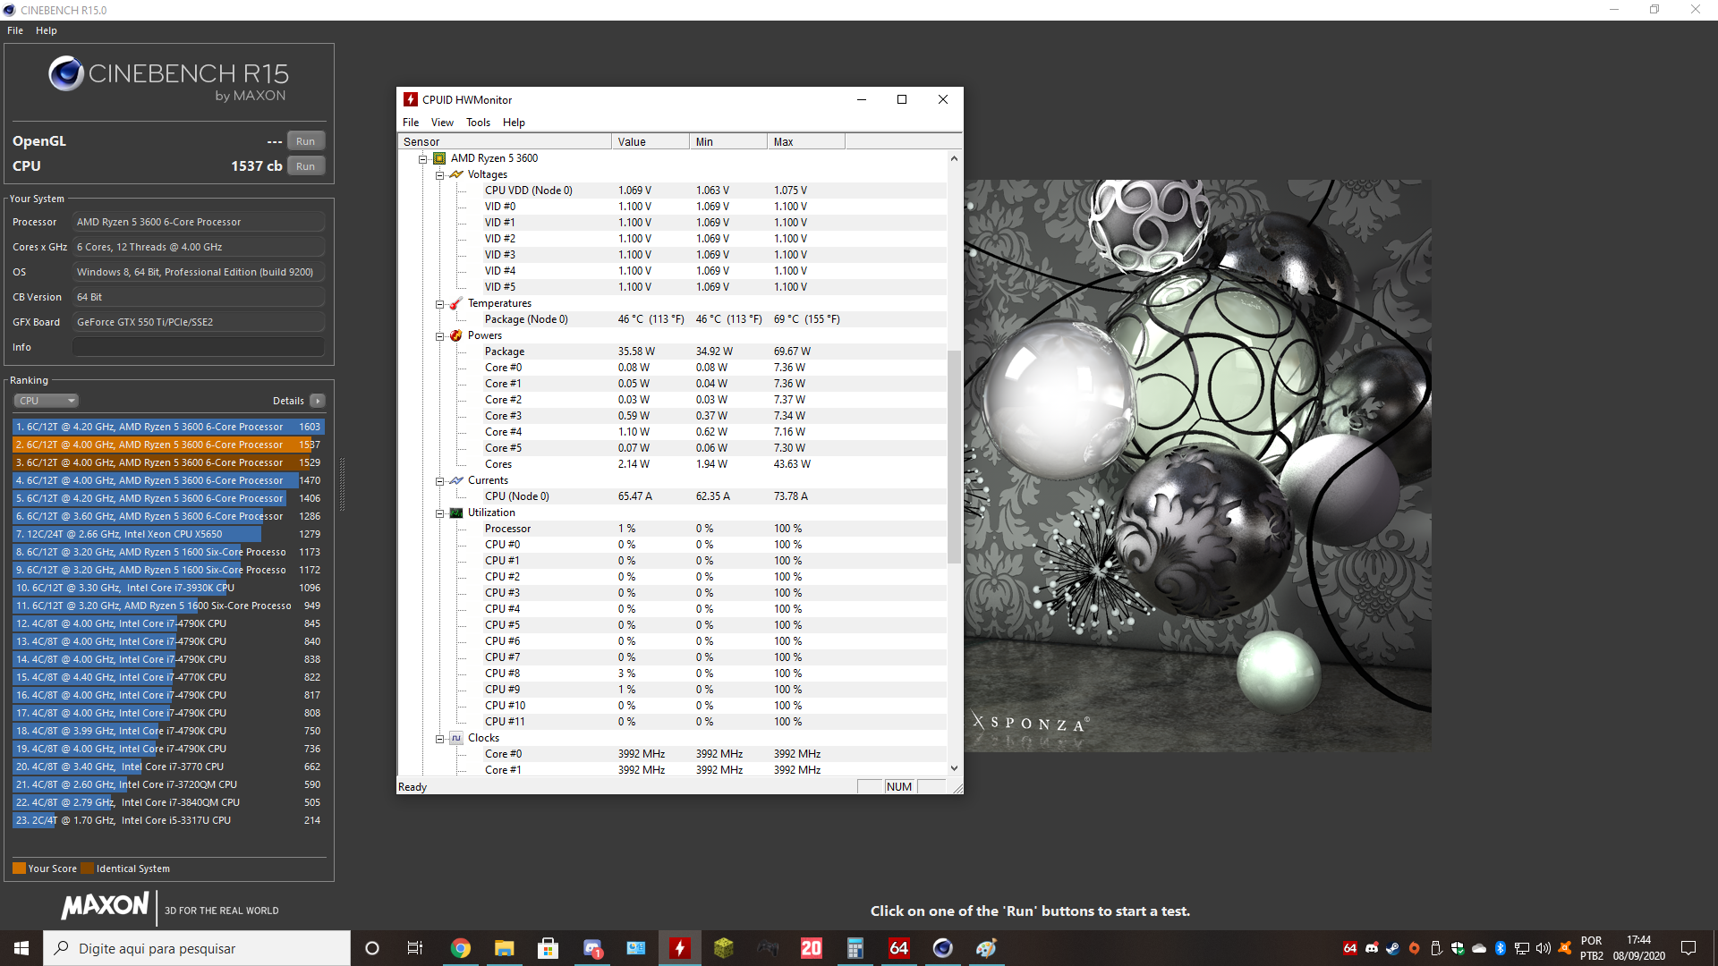Open the red '20' taskbar app
Image resolution: width=1718 pixels, height=966 pixels.
(812, 948)
